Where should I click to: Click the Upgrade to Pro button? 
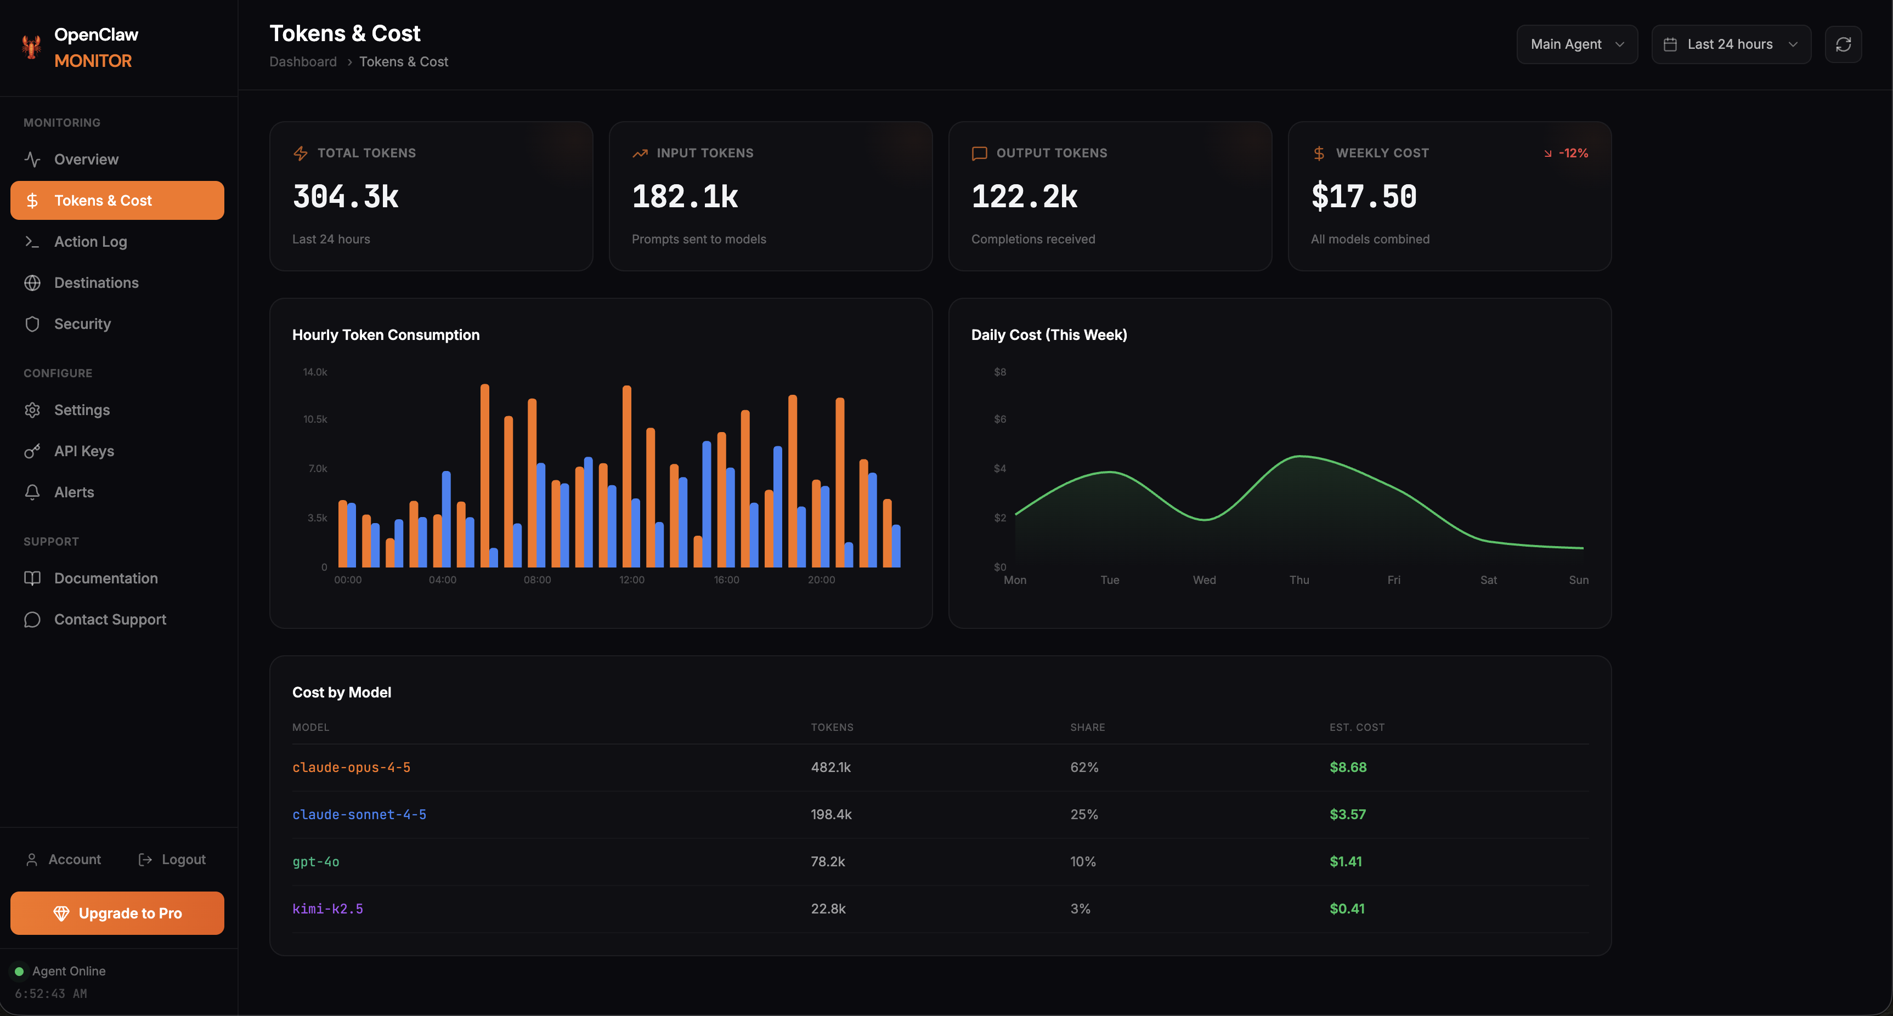point(117,913)
